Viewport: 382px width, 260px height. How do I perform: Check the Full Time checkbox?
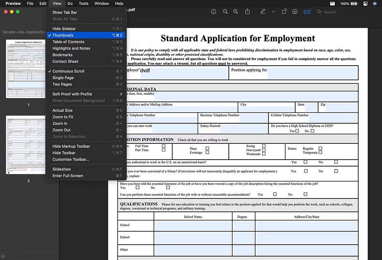click(x=164, y=146)
